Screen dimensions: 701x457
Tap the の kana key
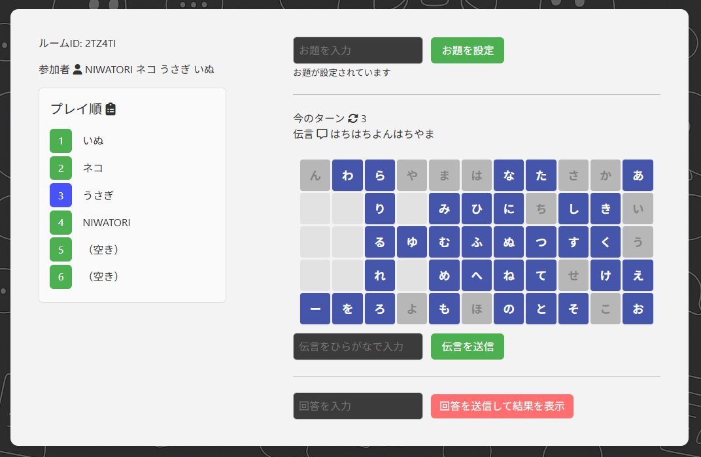pos(509,309)
